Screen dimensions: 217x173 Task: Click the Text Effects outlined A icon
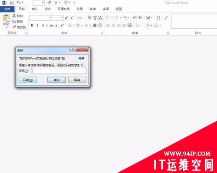[x=70, y=26]
